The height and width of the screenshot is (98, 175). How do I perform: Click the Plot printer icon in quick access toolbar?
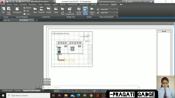click(20, 2)
